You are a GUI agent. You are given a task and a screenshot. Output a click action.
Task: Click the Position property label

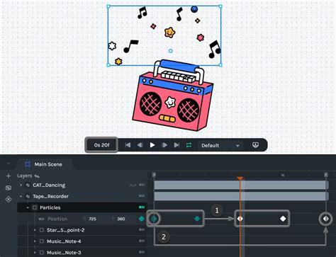[x=57, y=219]
